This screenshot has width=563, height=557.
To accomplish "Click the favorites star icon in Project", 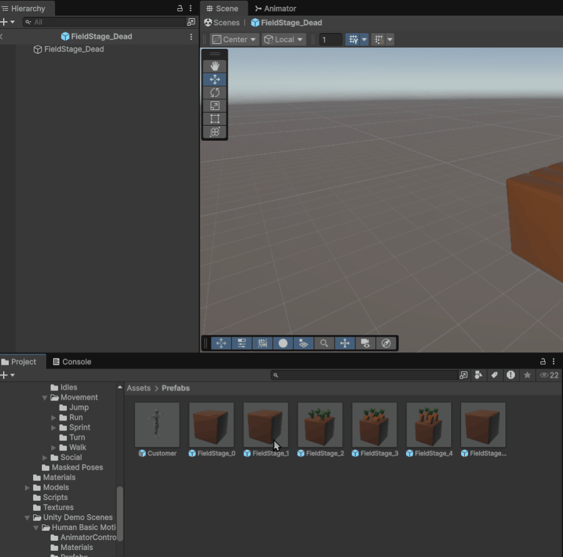I will (527, 375).
